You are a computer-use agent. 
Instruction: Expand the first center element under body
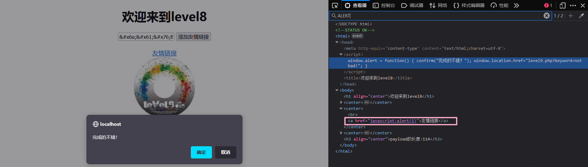(x=341, y=103)
